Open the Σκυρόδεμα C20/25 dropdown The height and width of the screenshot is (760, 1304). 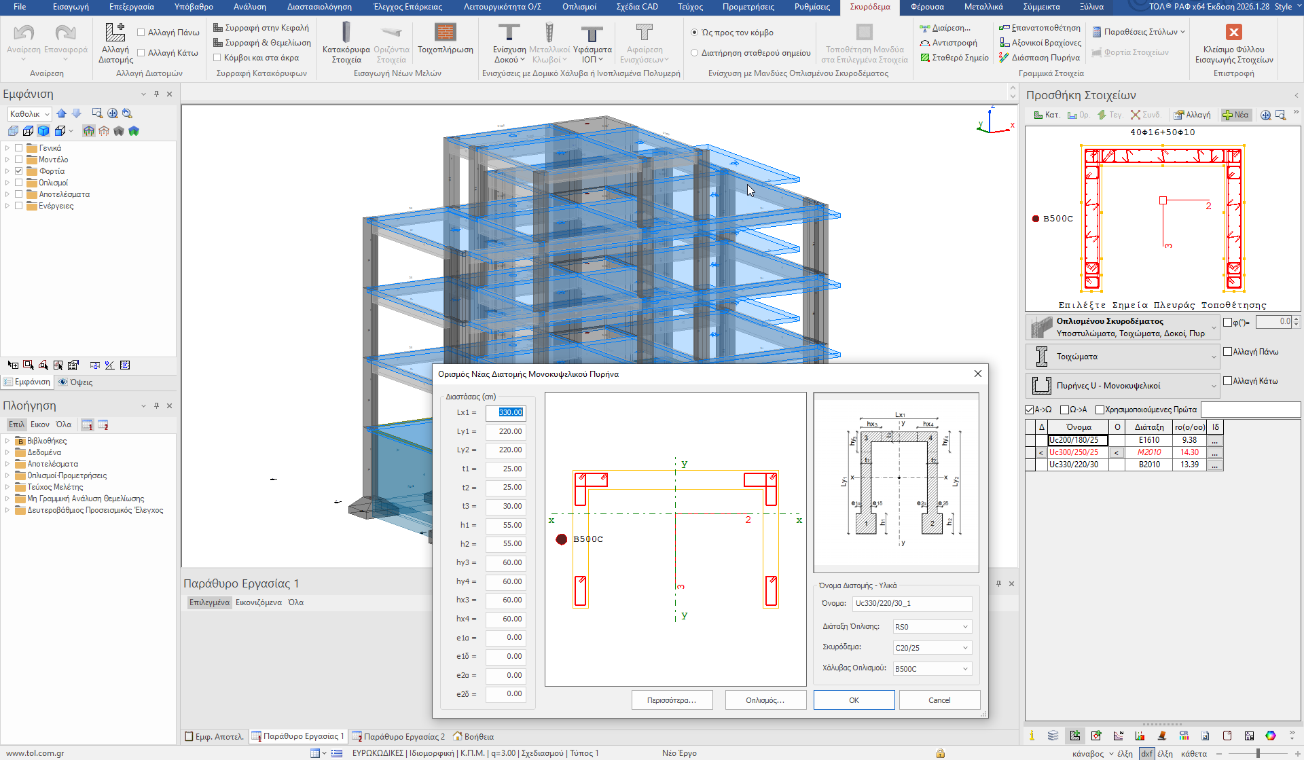pos(931,648)
